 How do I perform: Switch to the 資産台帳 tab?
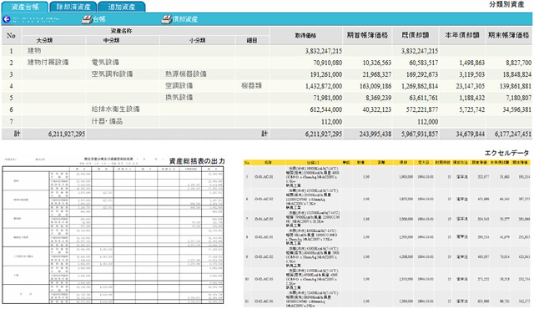25,7
